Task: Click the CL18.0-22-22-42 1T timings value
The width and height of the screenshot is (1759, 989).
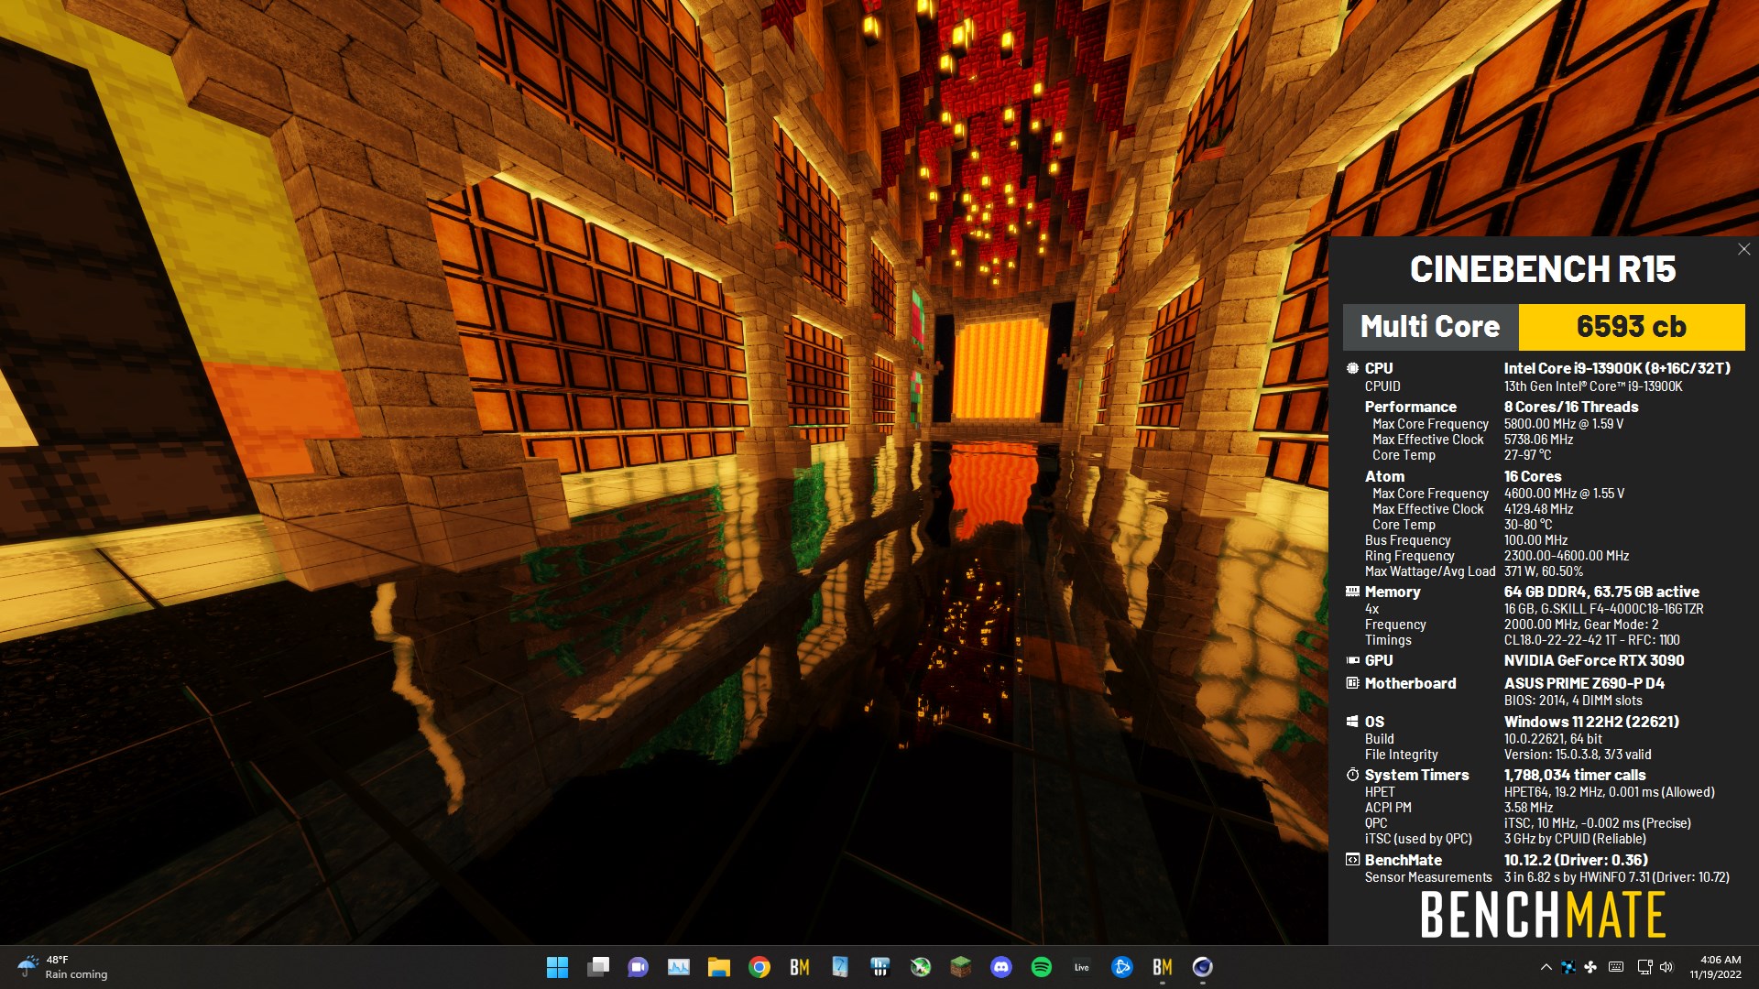Action: pyautogui.click(x=1591, y=640)
